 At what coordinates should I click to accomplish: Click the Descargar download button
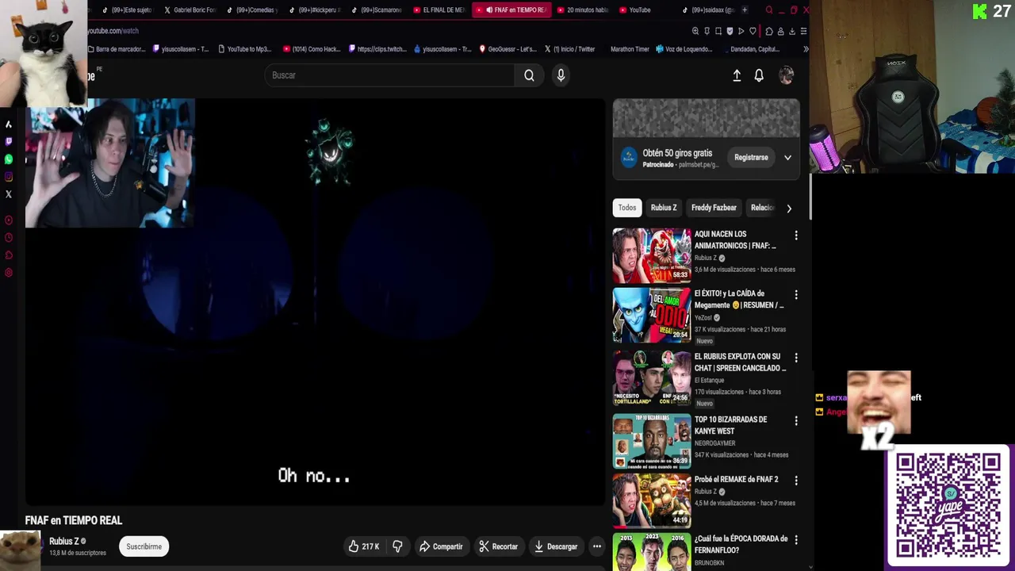556,546
